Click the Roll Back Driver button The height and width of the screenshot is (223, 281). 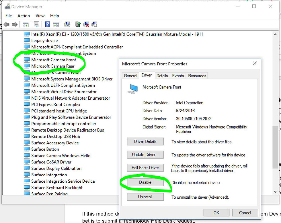tap(145, 168)
